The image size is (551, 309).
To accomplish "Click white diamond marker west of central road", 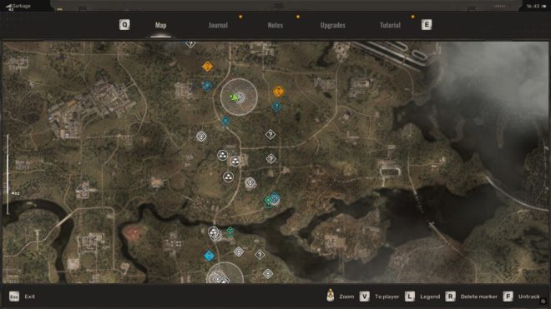I will (x=201, y=136).
